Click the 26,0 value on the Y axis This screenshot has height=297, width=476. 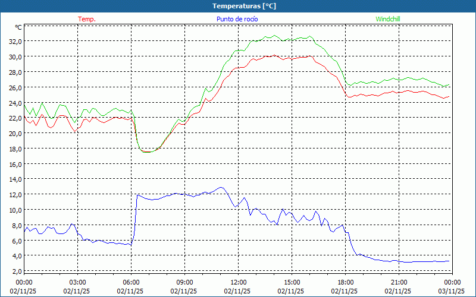[x=15, y=87]
